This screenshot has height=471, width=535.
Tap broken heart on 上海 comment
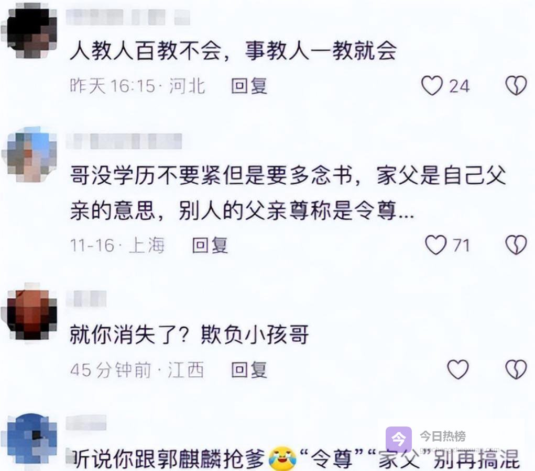[x=516, y=245]
